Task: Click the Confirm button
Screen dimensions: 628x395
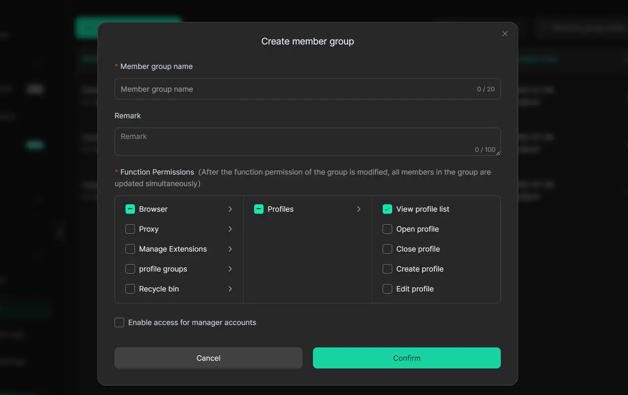Action: pos(407,358)
